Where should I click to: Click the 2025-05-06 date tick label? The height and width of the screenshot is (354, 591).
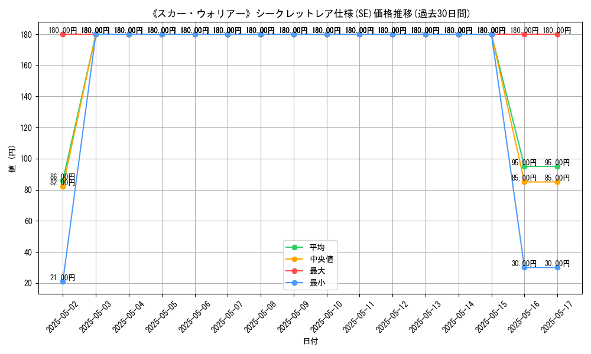(x=194, y=317)
